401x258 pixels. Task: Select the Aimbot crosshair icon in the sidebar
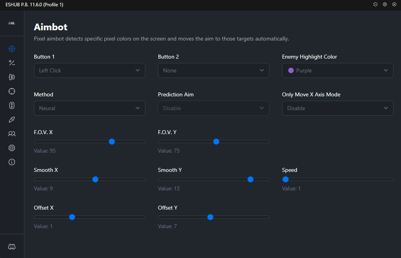point(12,49)
